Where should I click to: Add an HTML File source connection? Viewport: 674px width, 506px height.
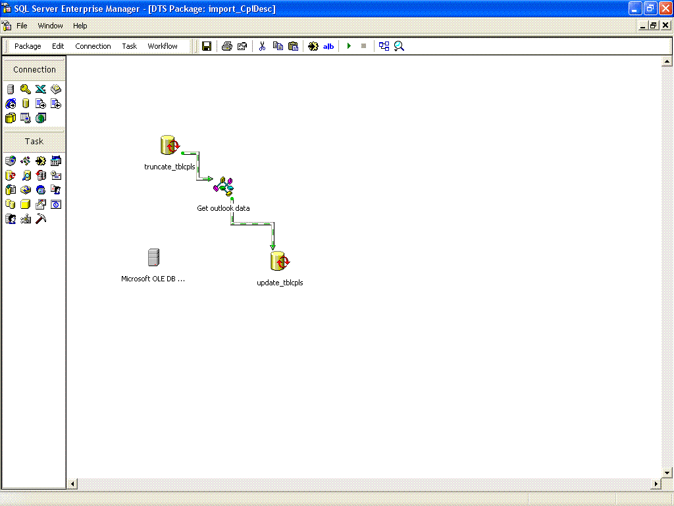(11, 103)
